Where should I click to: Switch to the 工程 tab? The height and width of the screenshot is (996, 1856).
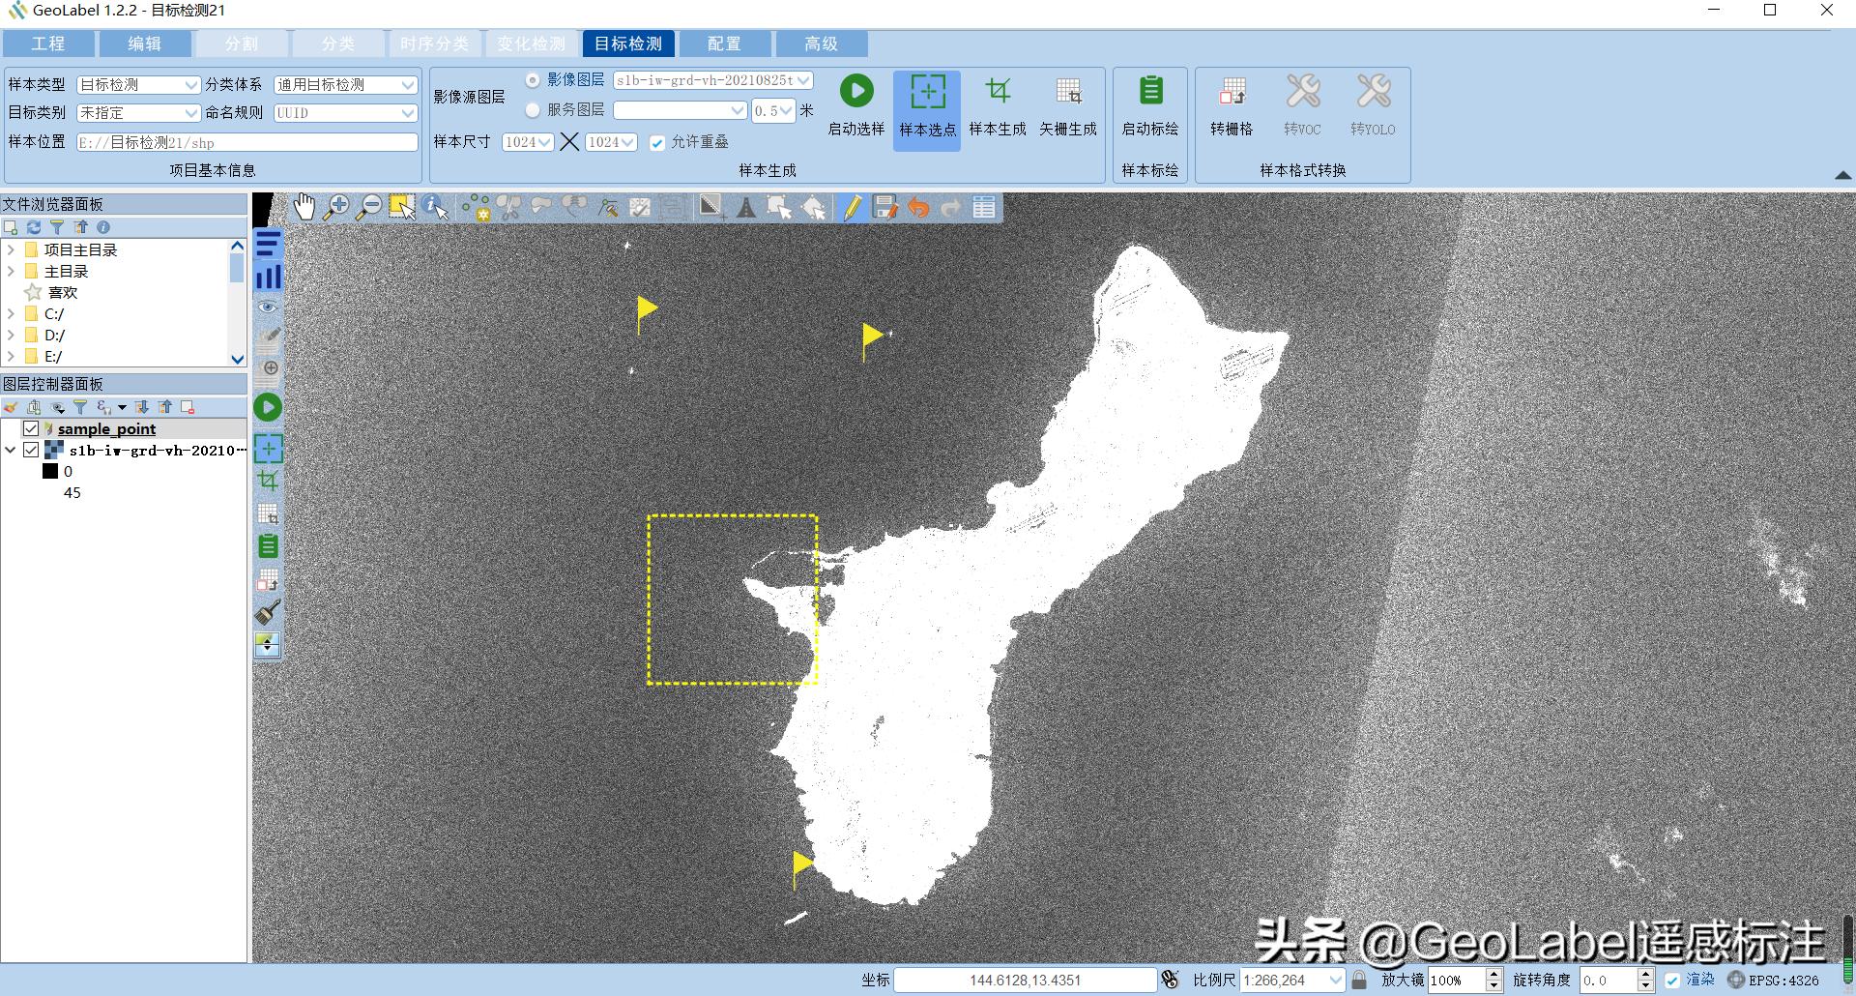[49, 44]
